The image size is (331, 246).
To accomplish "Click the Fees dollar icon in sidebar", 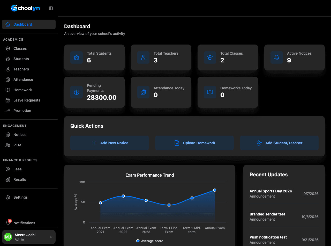I will pyautogui.click(x=8, y=169).
